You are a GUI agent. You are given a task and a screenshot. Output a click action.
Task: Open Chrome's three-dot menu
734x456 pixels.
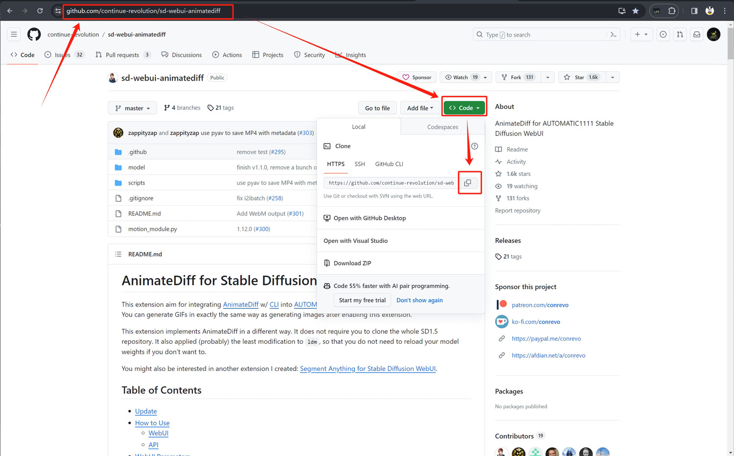pyautogui.click(x=725, y=11)
